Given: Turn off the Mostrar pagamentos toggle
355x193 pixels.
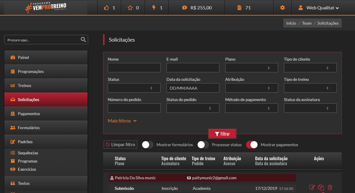Looking at the screenshot, I should pyautogui.click(x=252, y=145).
